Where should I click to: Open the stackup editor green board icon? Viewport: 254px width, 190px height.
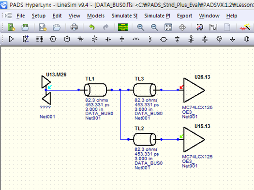[123, 27]
